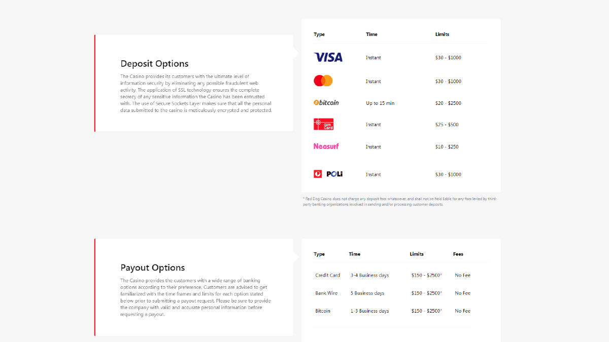Viewport: 609px width, 342px height.
Task: Select the Mastercard logo
Action: coord(323,81)
